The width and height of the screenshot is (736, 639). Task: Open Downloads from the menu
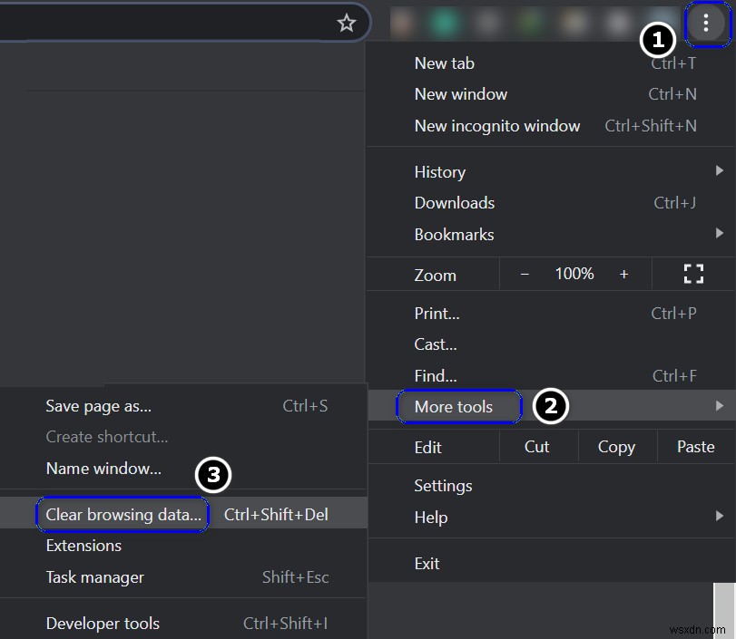[454, 202]
